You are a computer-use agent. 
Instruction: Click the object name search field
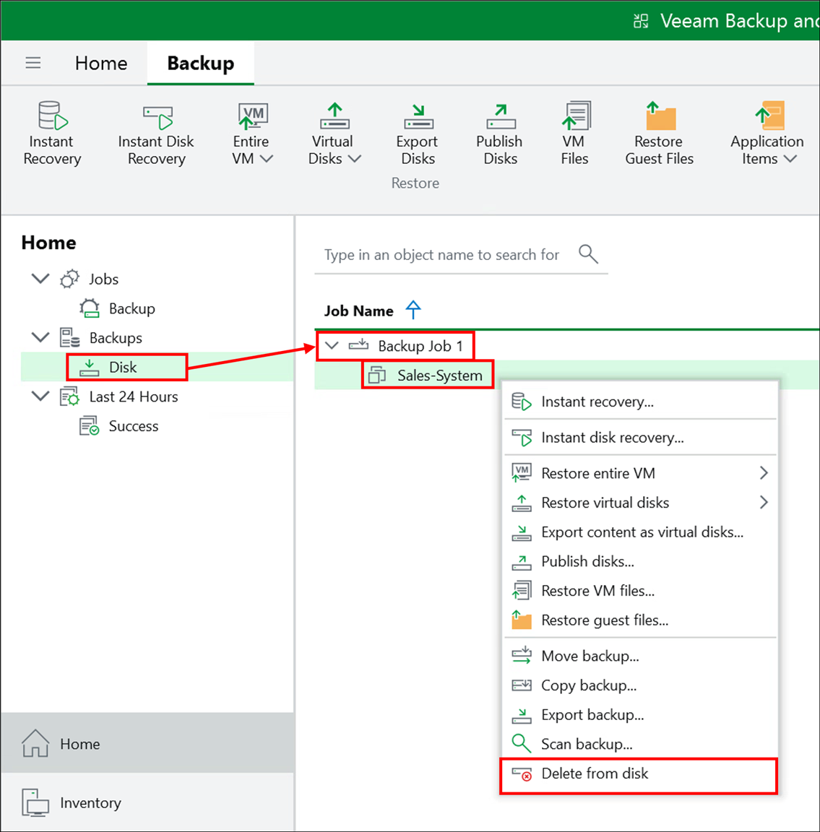point(441,254)
